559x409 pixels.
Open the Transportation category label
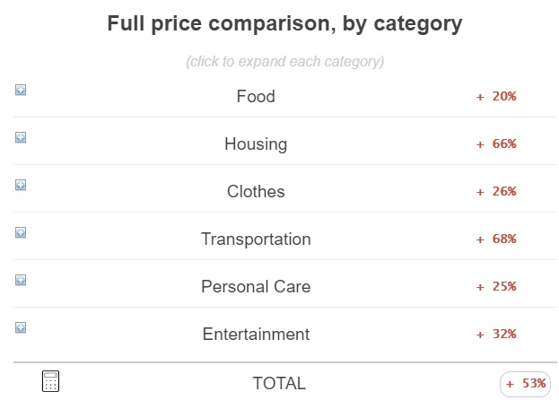[x=256, y=239]
